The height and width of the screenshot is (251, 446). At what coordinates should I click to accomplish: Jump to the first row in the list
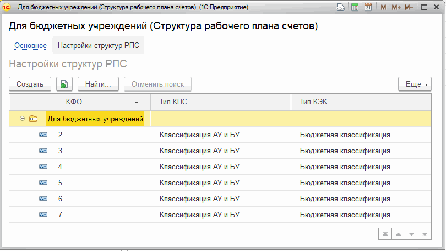(x=385, y=234)
